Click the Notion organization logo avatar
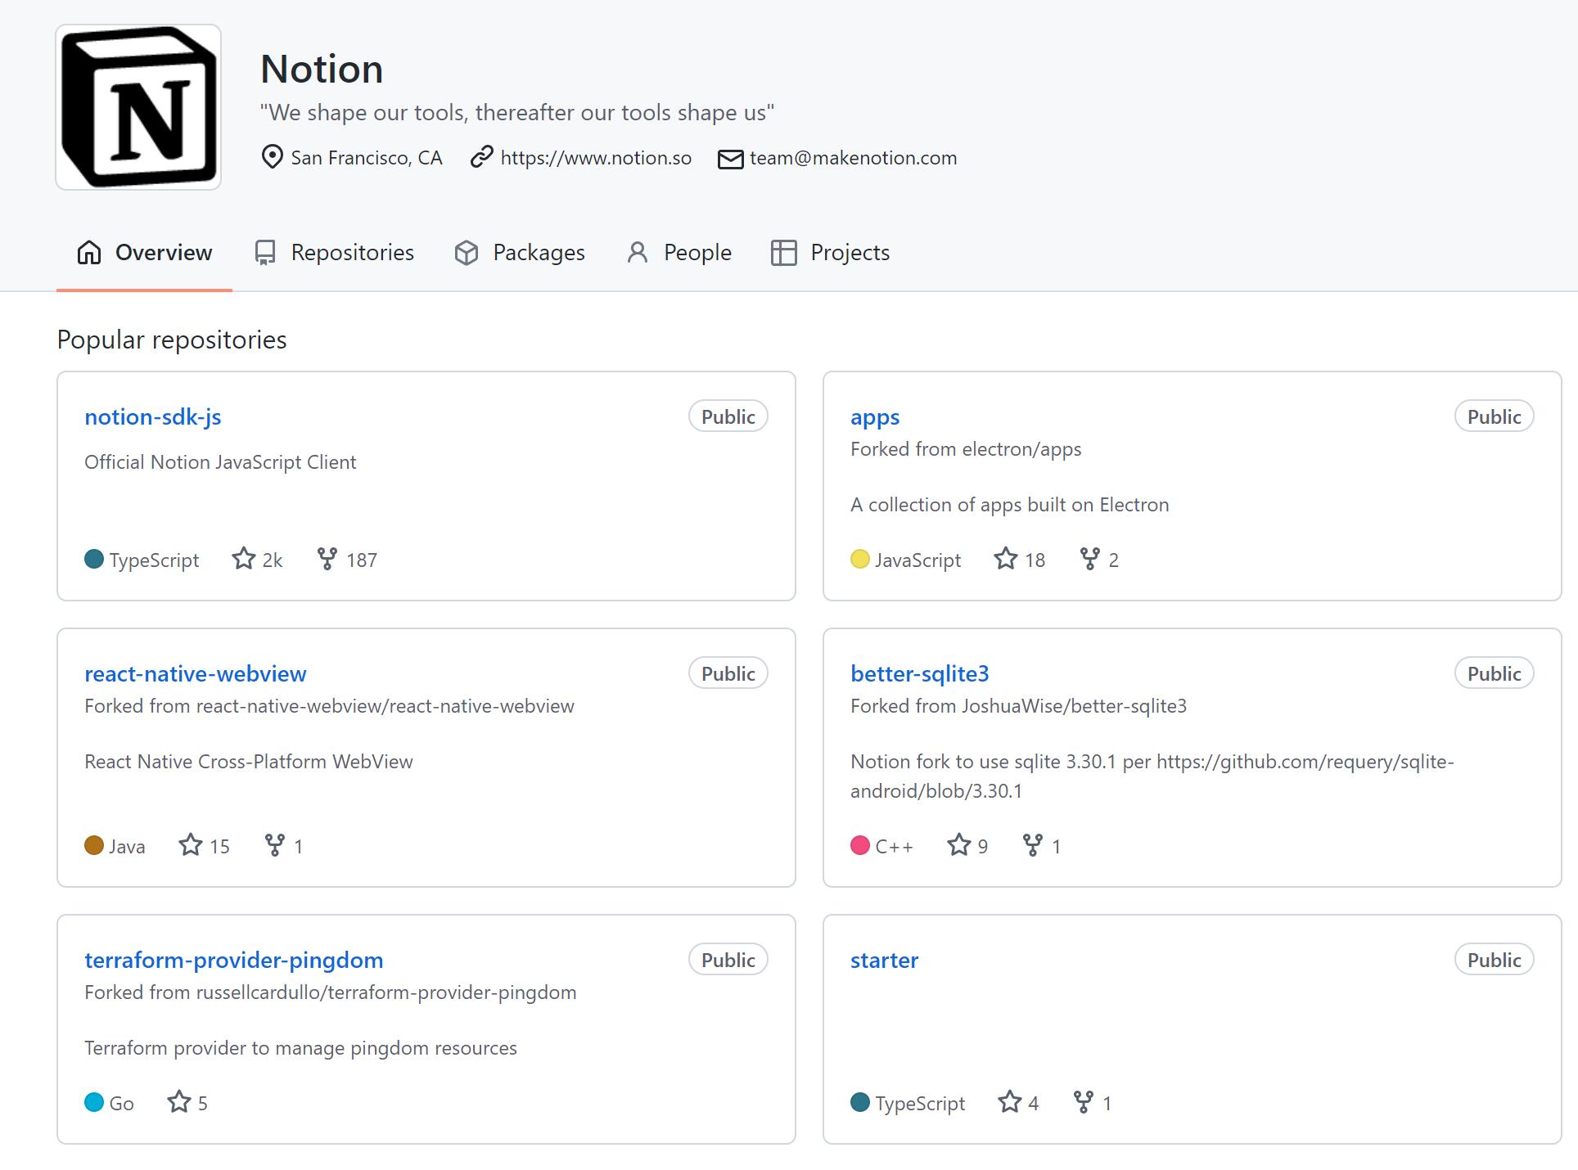The image size is (1578, 1170). [x=138, y=107]
